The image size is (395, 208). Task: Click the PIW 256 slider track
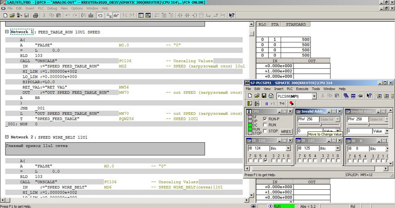(x=318, y=125)
